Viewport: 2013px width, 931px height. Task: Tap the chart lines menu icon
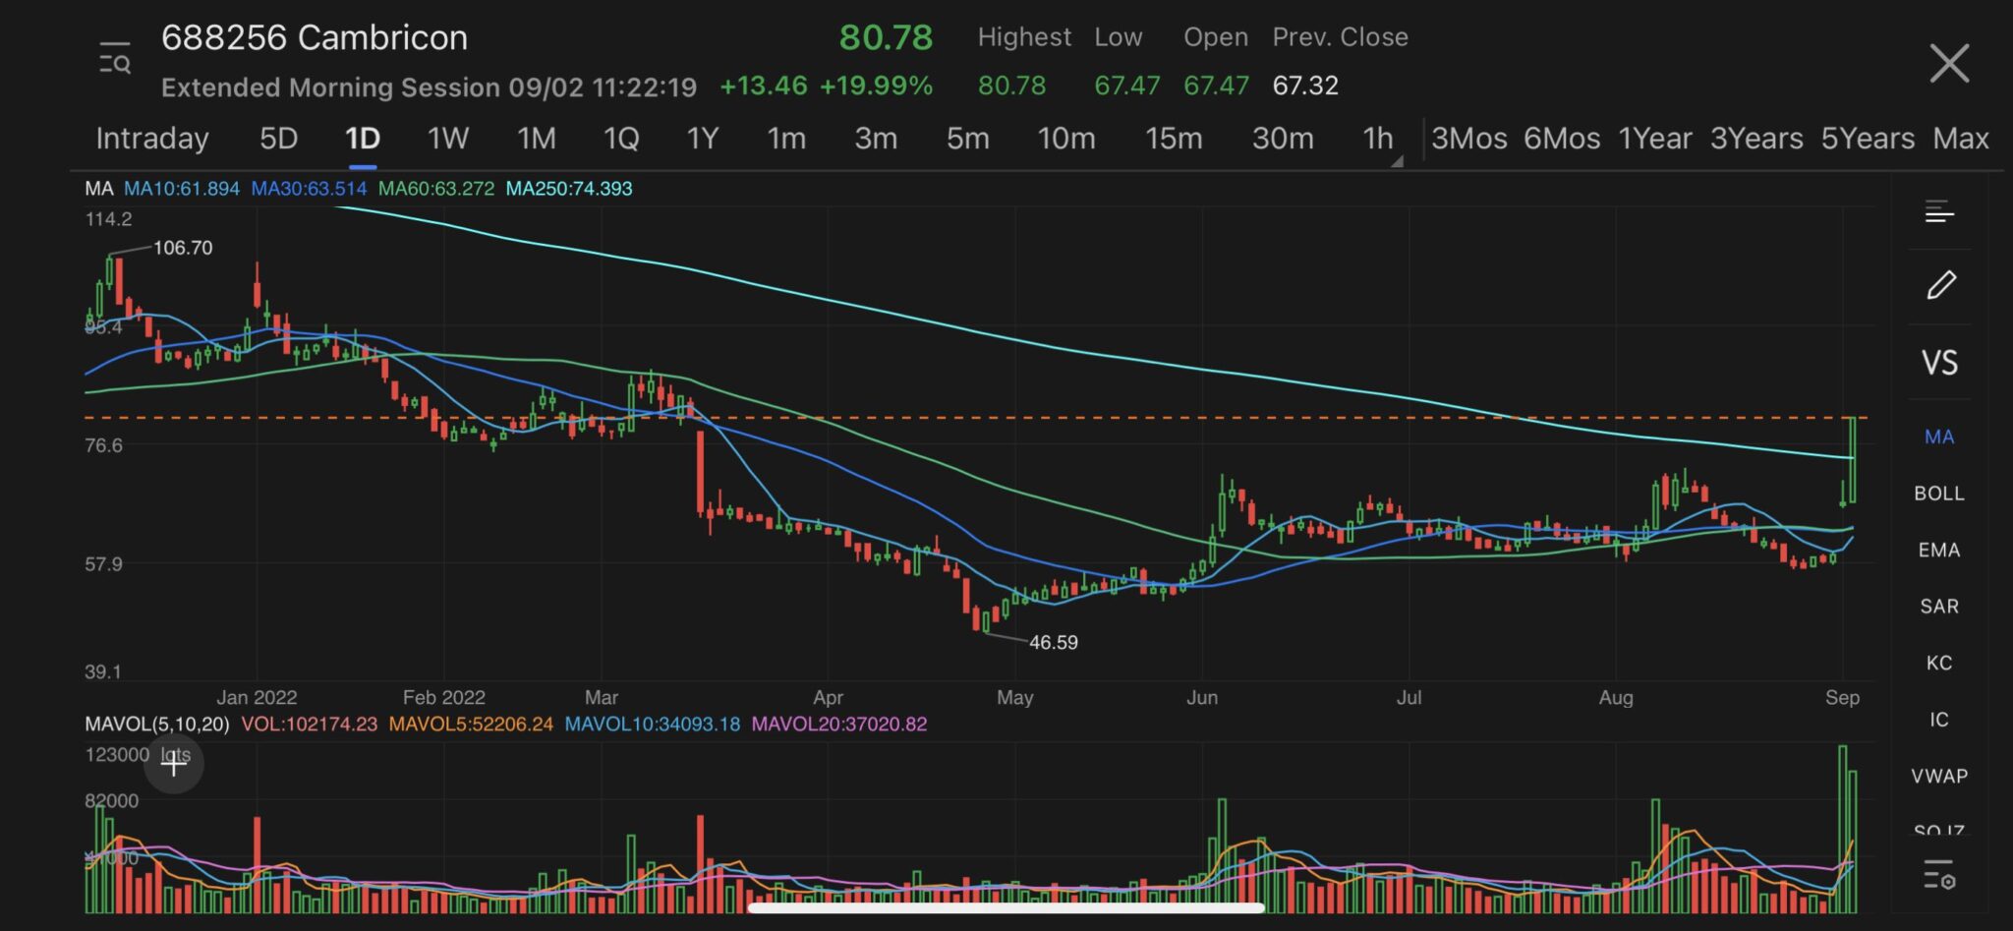coord(1939,211)
